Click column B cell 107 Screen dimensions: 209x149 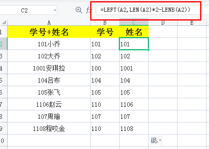[105, 116]
